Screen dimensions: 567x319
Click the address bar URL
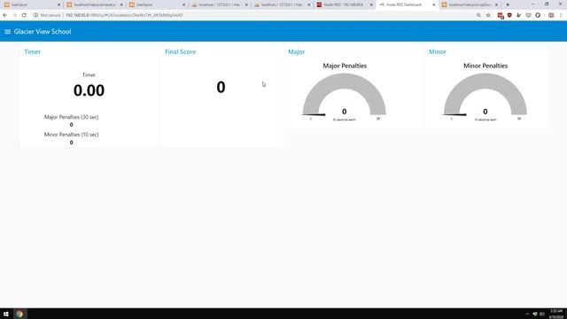[x=124, y=15]
